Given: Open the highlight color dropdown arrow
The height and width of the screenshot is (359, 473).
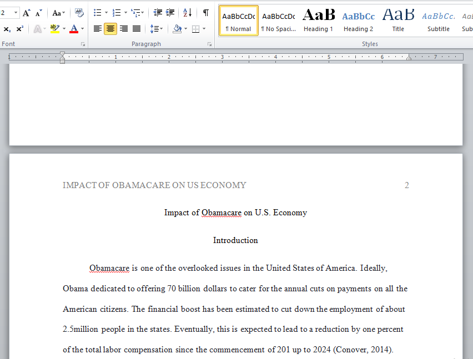Looking at the screenshot, I should 64,29.
